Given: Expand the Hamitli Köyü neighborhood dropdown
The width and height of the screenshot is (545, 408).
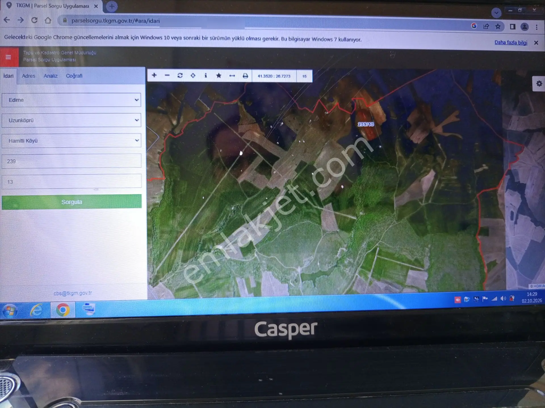Looking at the screenshot, I should point(71,141).
